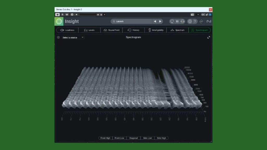Click the iZotope Insight logo icon
267x150 pixels.
[x=59, y=21]
